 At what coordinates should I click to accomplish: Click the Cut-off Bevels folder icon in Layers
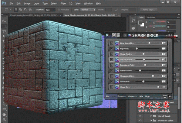tap(154, 116)
